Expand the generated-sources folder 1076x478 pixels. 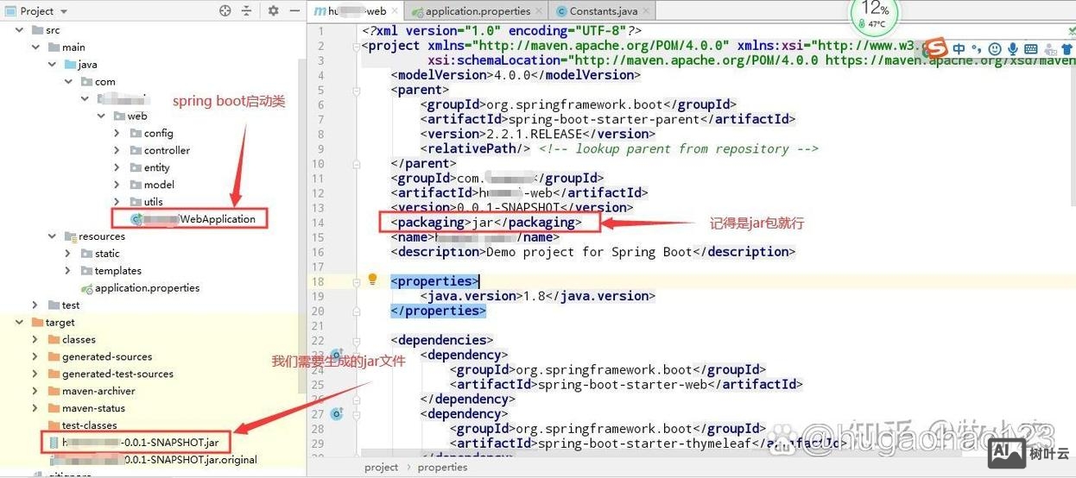pos(35,356)
